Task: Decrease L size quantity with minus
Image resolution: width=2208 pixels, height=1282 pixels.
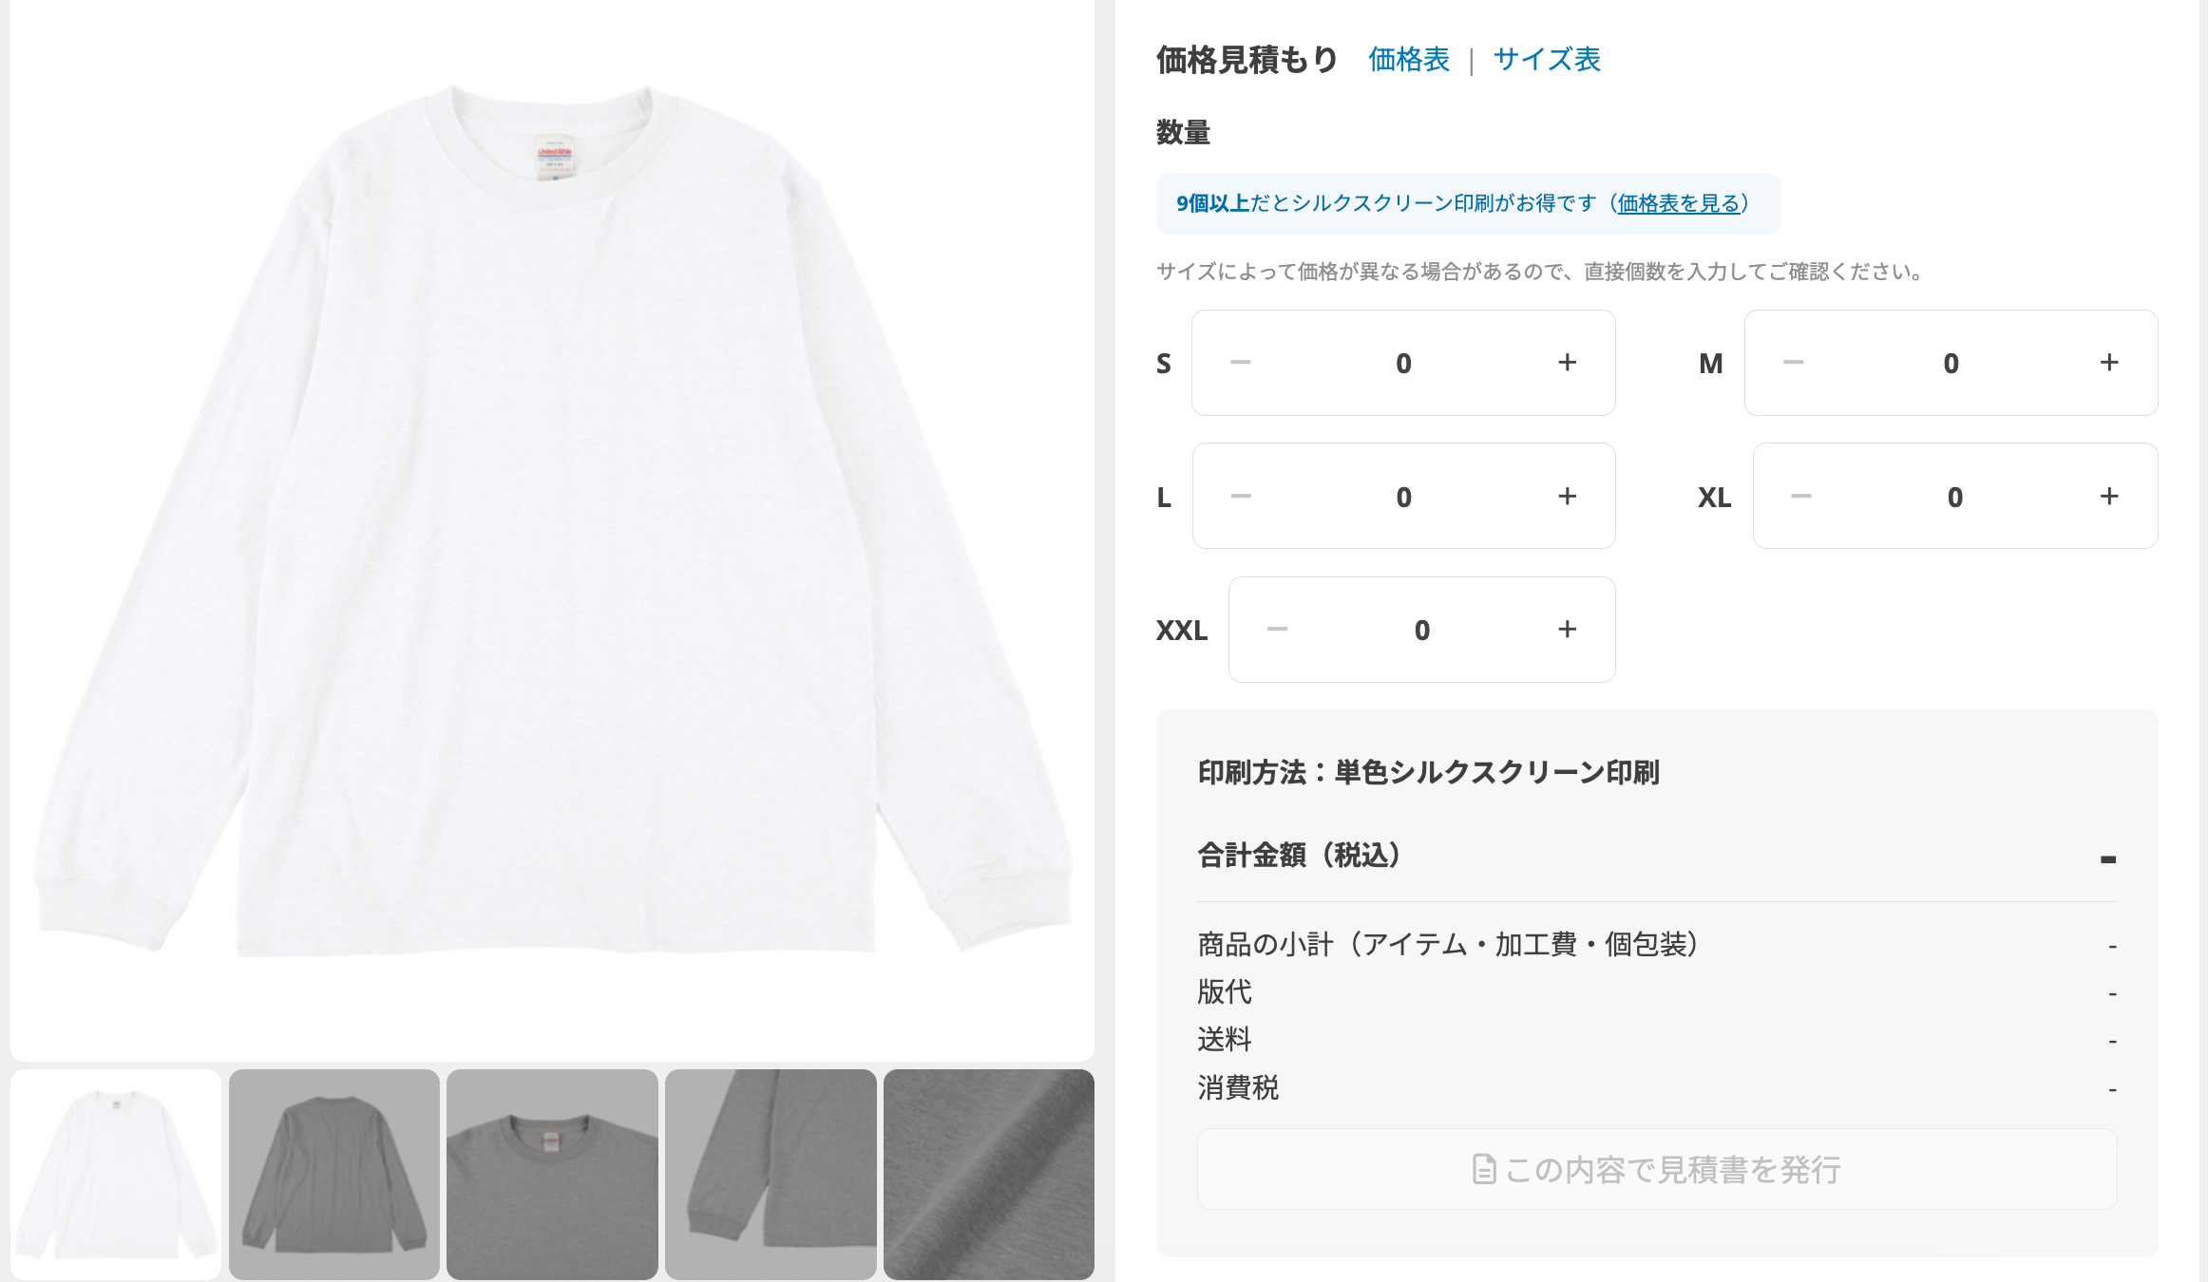Action: (x=1240, y=497)
